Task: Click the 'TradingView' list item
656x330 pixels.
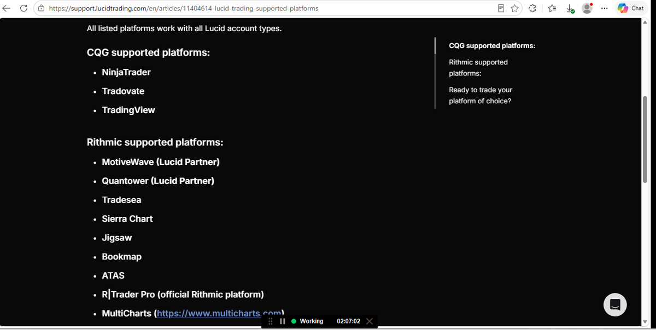Action: coord(128,110)
